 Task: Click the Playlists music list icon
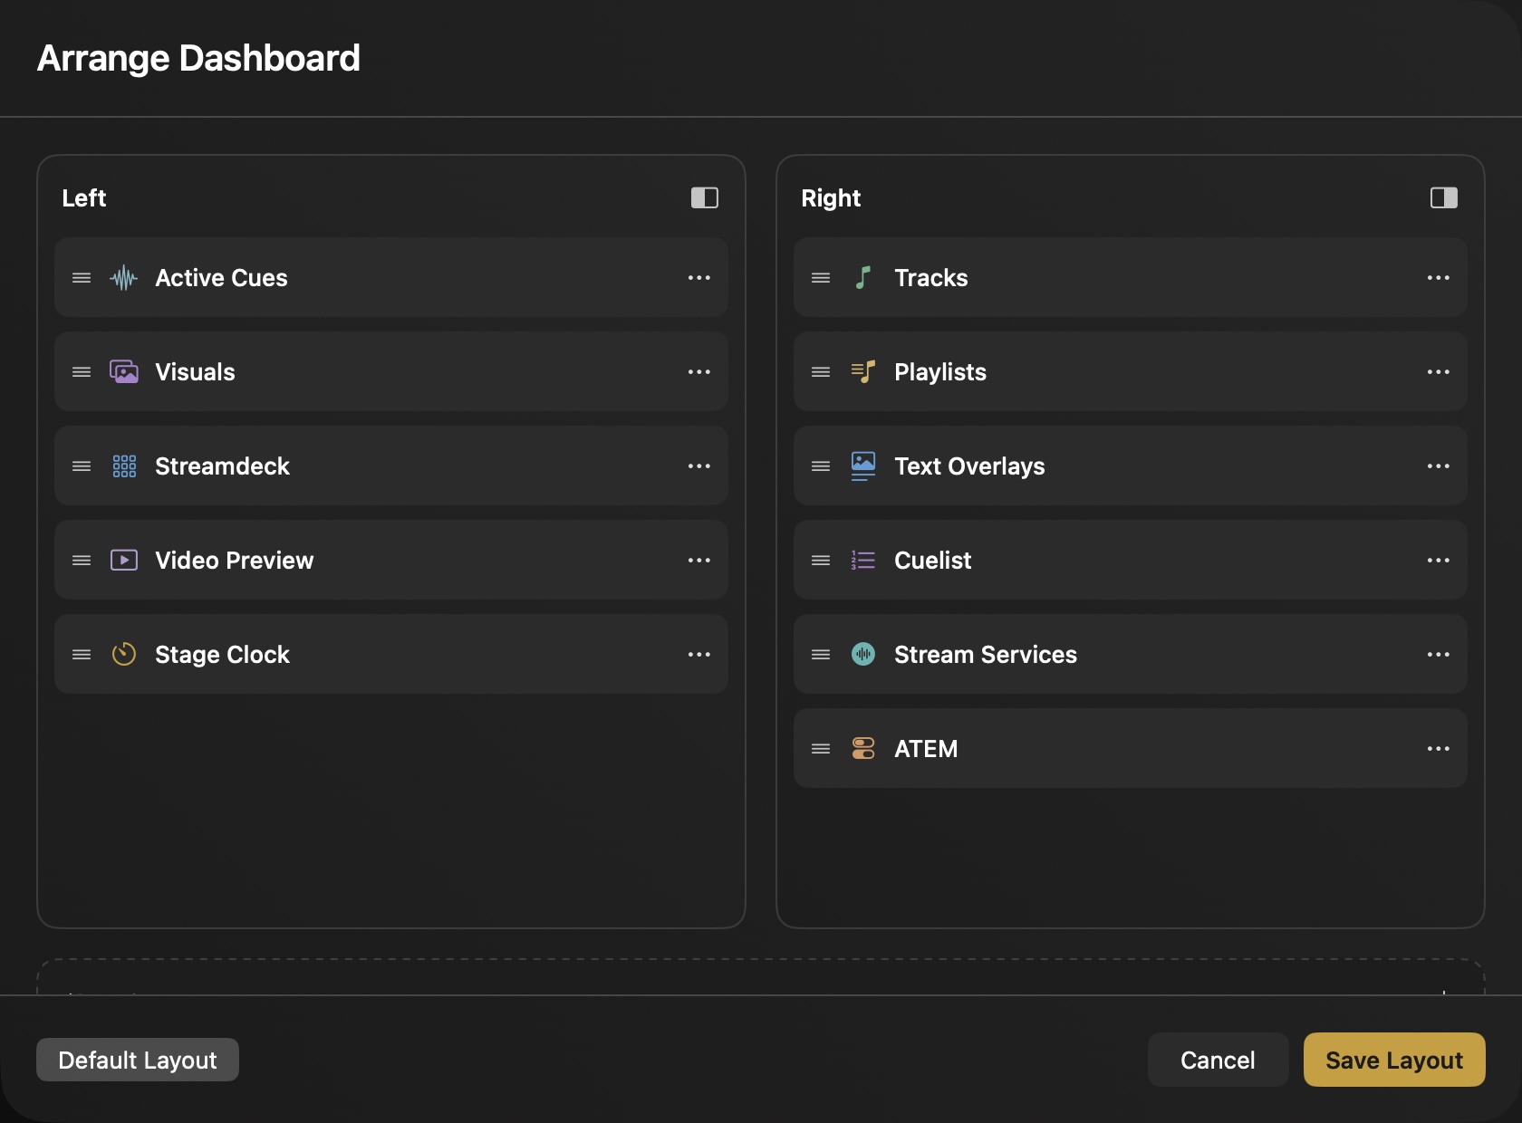pos(863,372)
